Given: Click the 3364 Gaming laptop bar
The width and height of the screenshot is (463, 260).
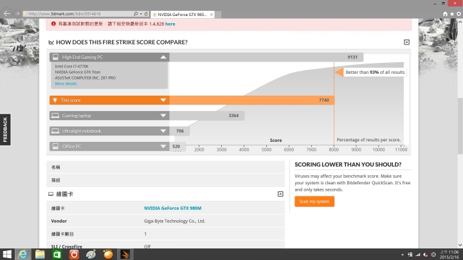Looking at the screenshot, I should (x=206, y=116).
